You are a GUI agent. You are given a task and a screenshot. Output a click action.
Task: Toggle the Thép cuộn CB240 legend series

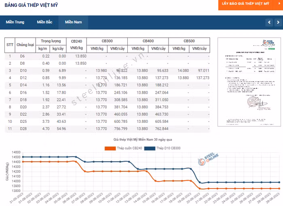[130, 148]
